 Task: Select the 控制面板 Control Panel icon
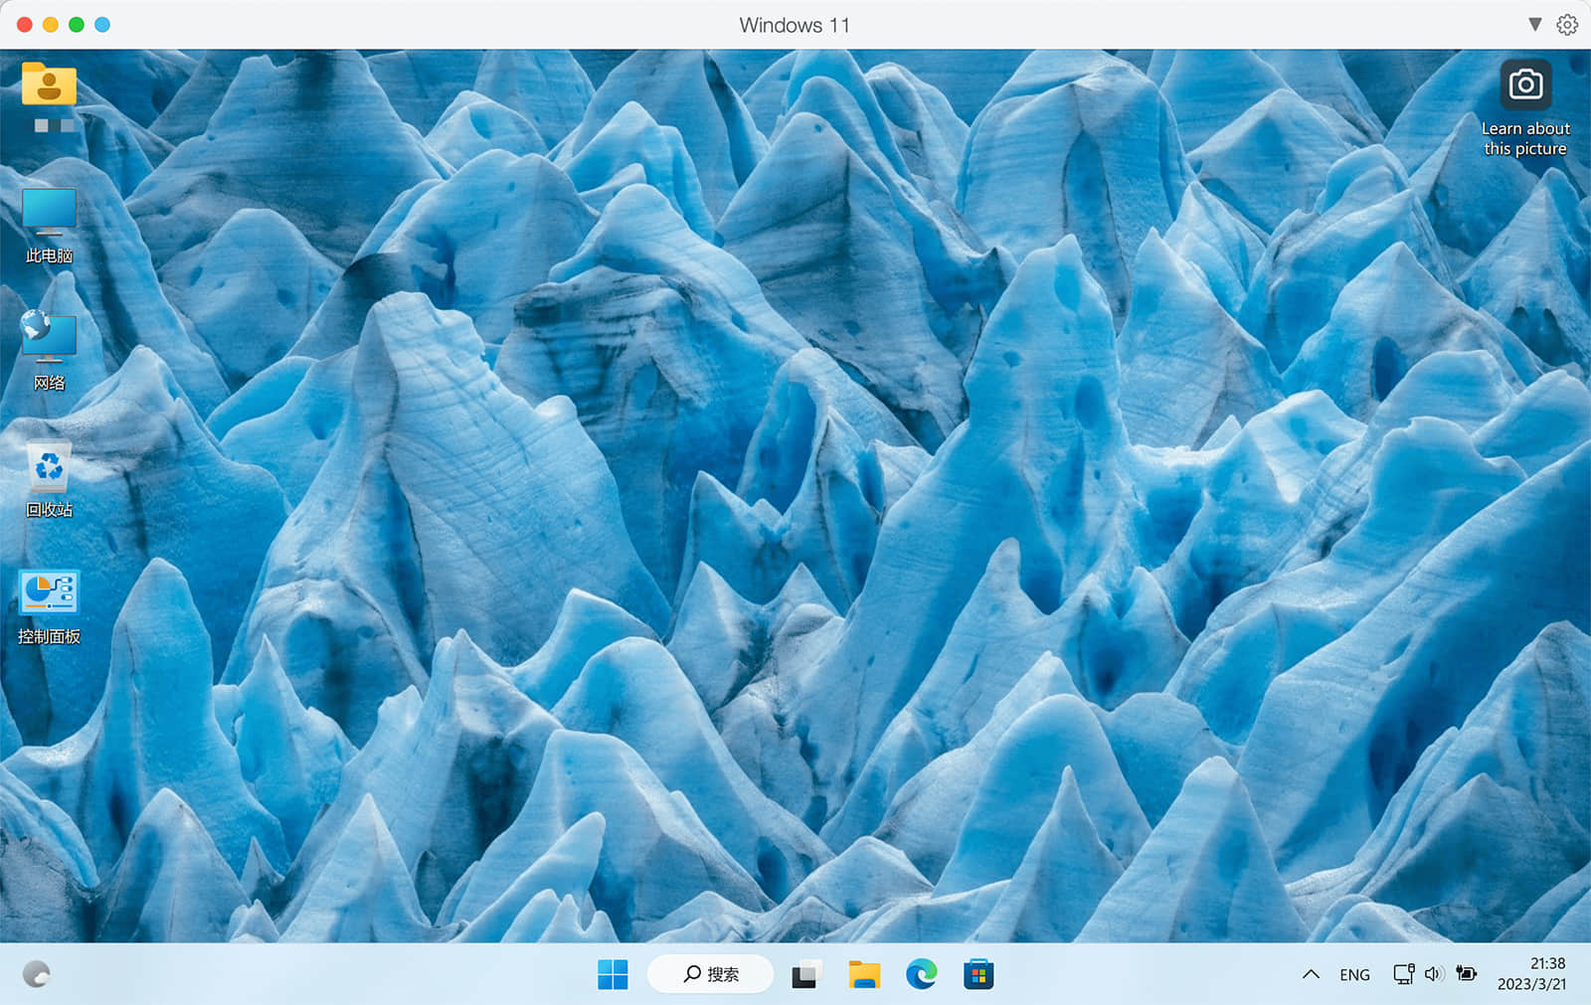pyautogui.click(x=49, y=594)
